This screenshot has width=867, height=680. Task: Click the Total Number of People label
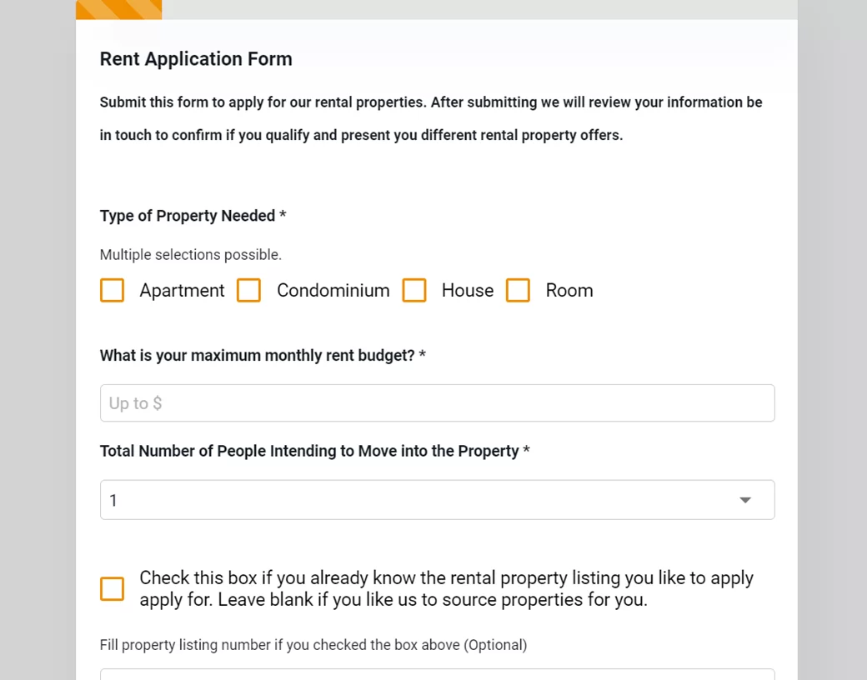309,452
